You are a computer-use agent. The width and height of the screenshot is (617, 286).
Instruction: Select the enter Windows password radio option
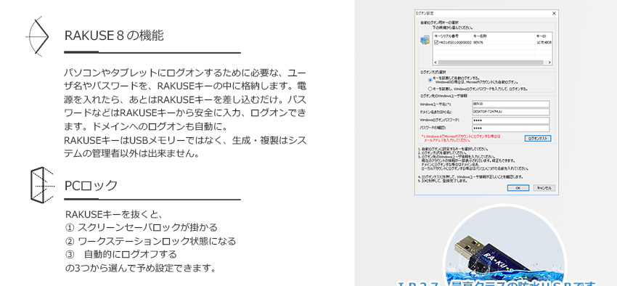pos(430,89)
